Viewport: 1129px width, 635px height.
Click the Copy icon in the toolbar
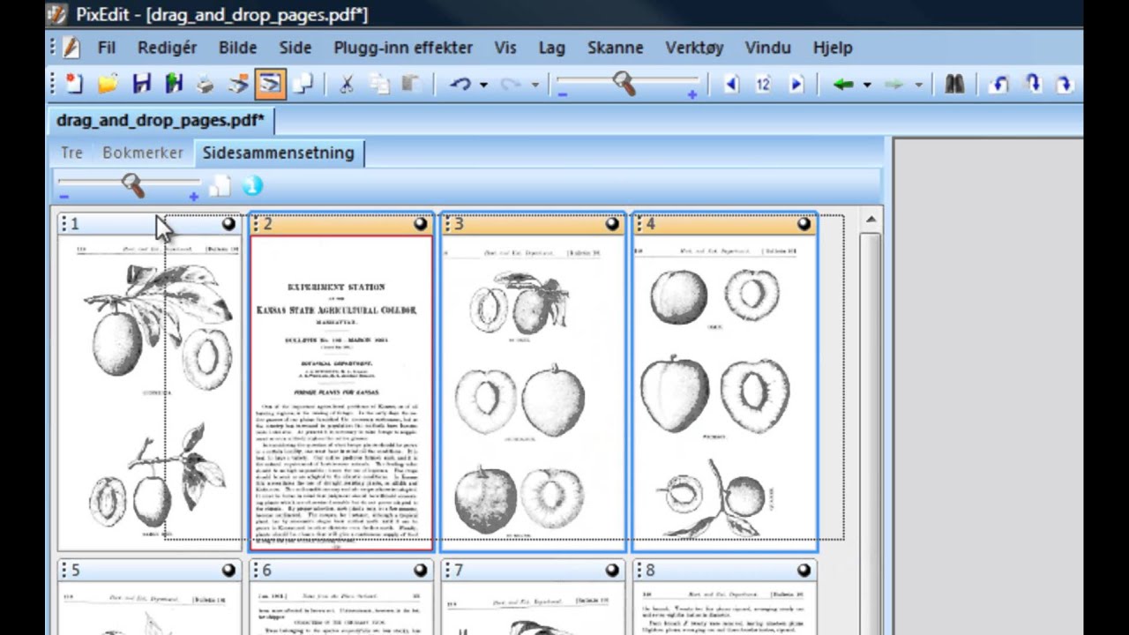379,85
